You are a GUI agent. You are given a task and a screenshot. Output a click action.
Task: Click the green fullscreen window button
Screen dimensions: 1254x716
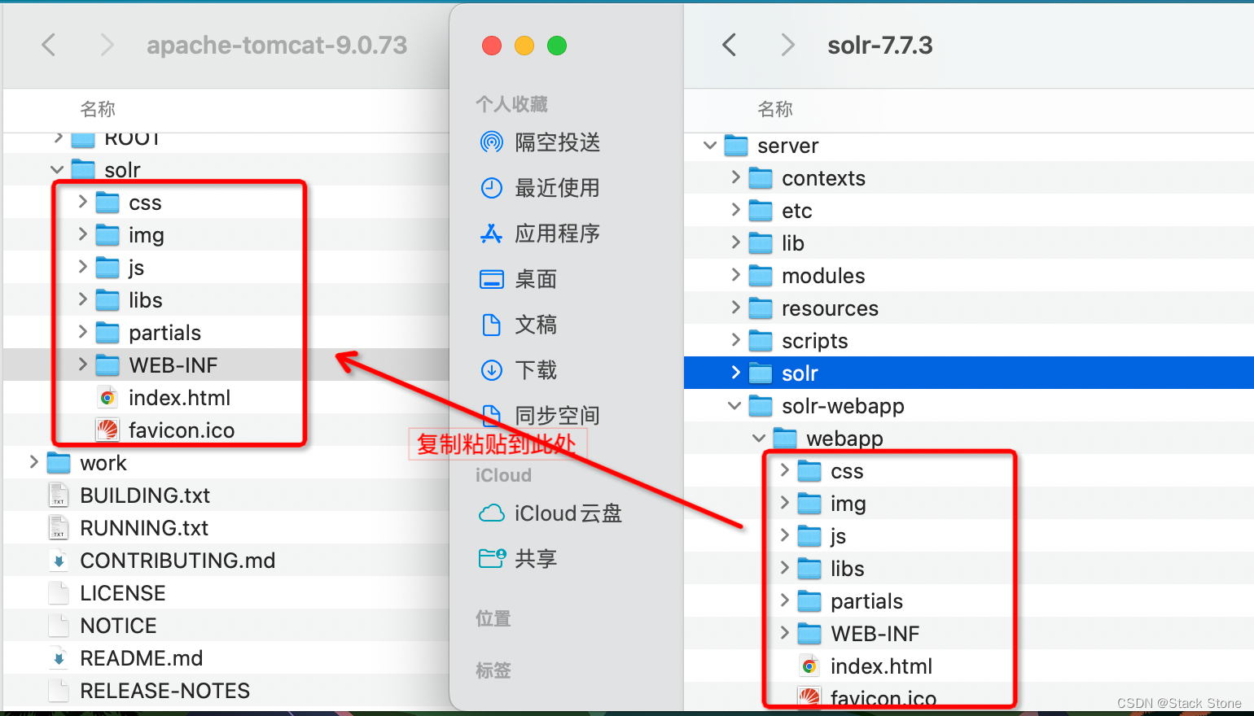pos(557,46)
